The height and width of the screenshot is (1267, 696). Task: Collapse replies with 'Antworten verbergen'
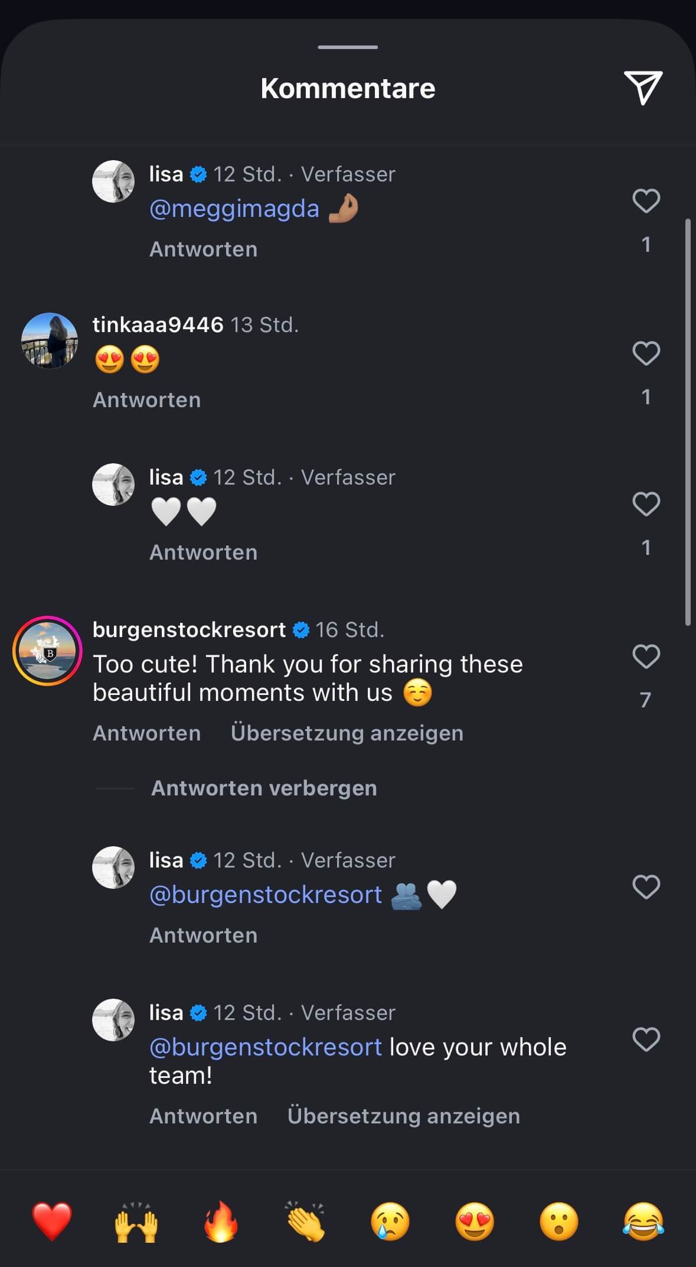[264, 788]
